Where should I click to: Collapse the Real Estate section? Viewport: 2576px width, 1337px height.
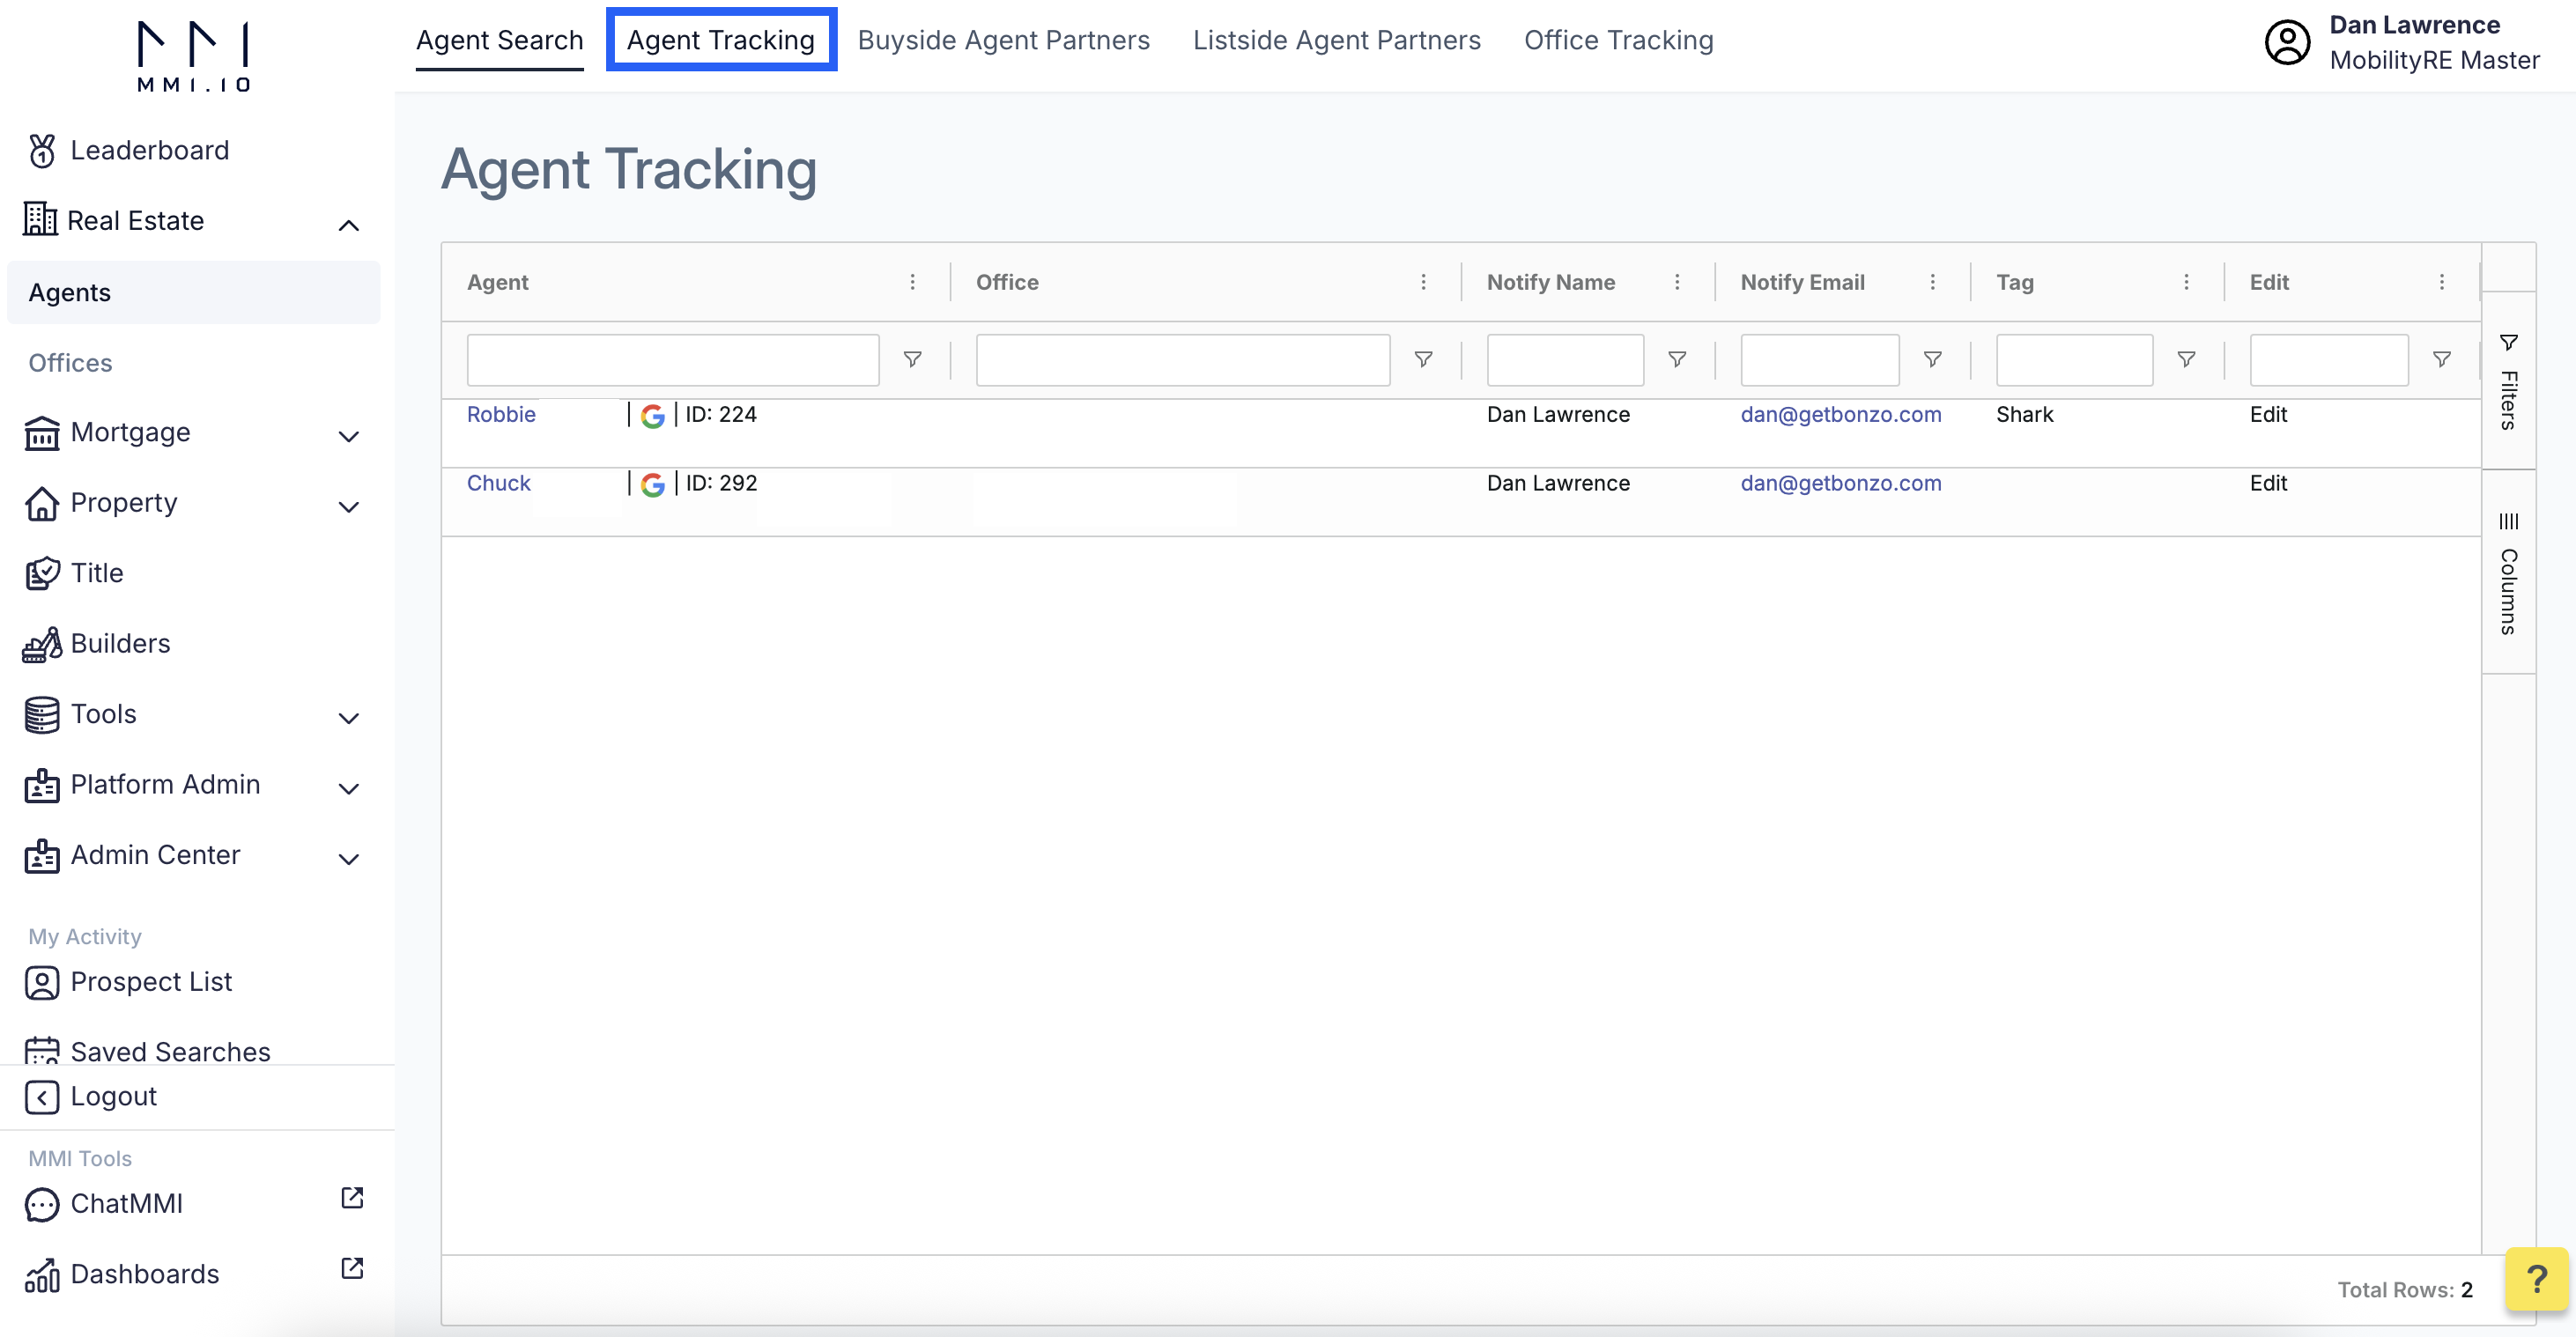point(348,225)
